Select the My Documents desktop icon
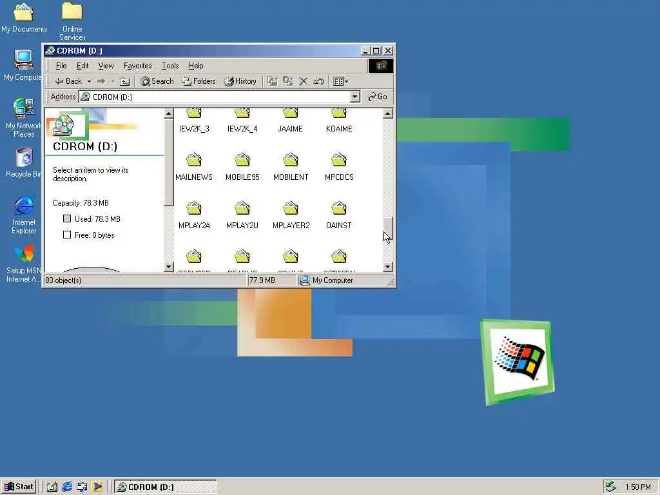 tap(24, 17)
